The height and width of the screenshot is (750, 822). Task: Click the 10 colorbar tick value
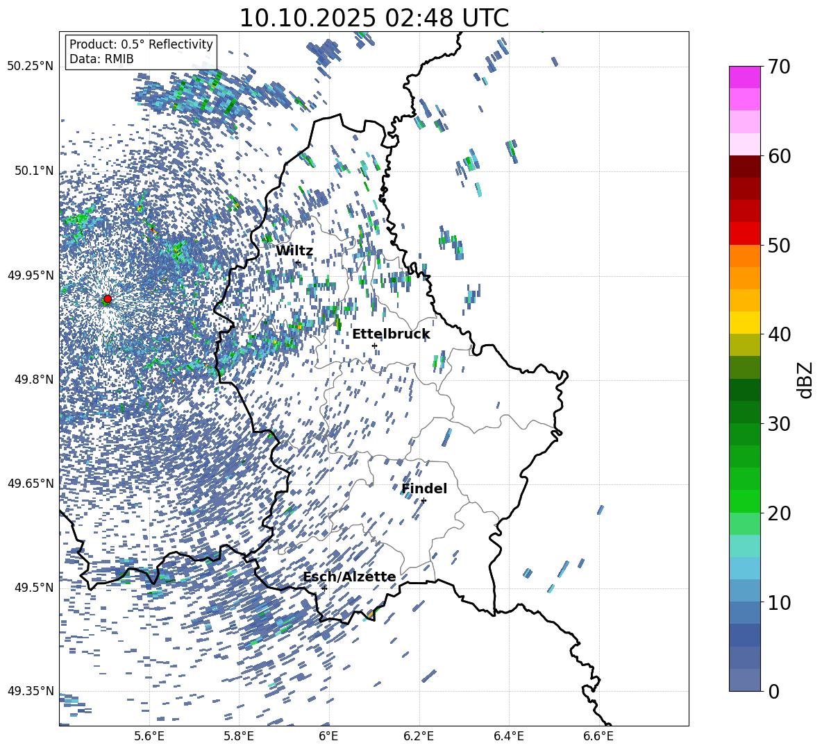pyautogui.click(x=779, y=602)
